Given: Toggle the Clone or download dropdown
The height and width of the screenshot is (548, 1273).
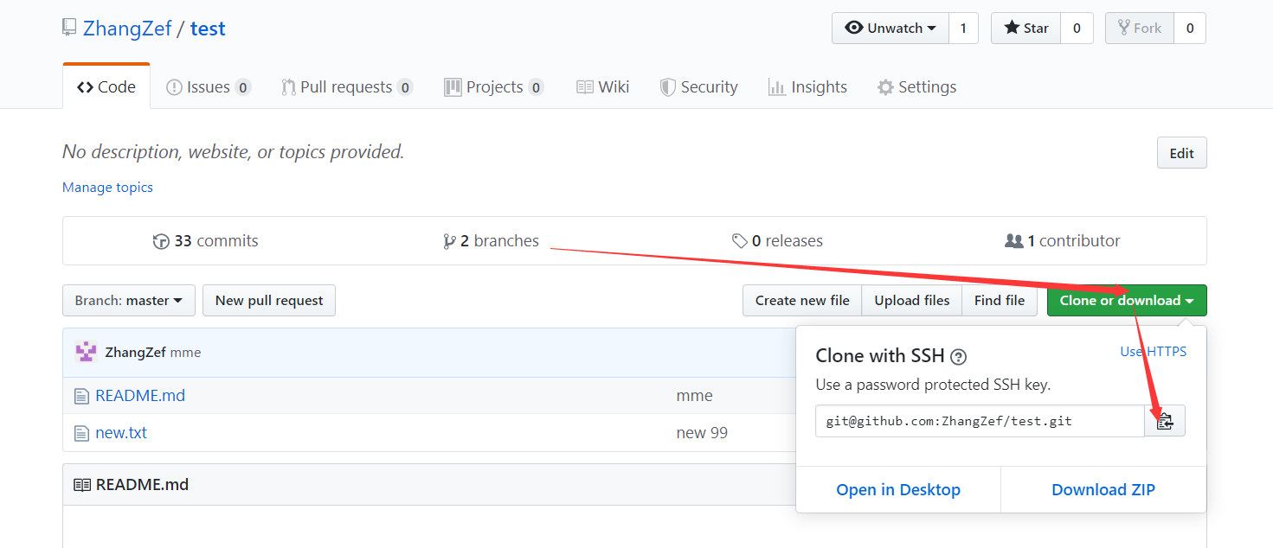Looking at the screenshot, I should tap(1127, 301).
